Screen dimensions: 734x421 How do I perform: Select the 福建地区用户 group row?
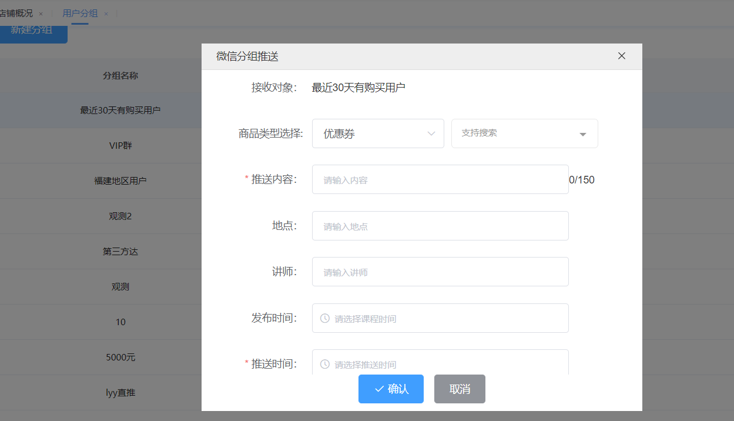click(x=120, y=181)
